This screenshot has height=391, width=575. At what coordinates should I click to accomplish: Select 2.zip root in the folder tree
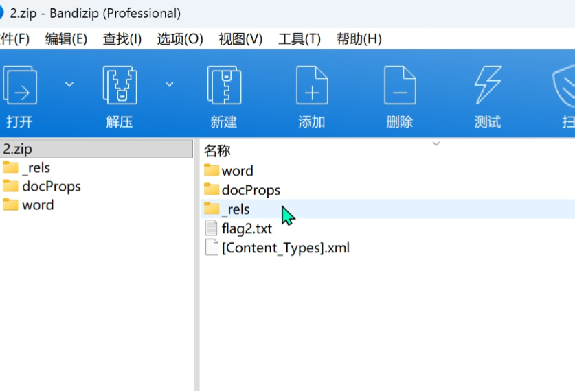(18, 149)
